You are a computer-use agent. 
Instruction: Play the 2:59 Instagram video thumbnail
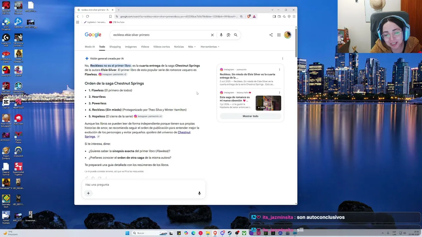coord(268,103)
